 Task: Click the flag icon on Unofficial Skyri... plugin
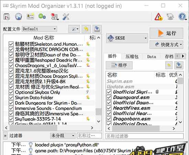(157, 92)
